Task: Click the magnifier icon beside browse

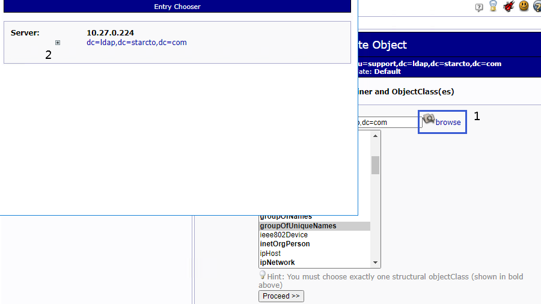Action: (429, 119)
